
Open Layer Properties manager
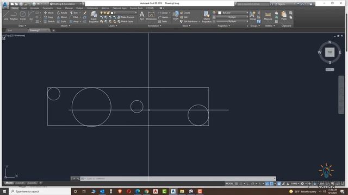pos(94,17)
